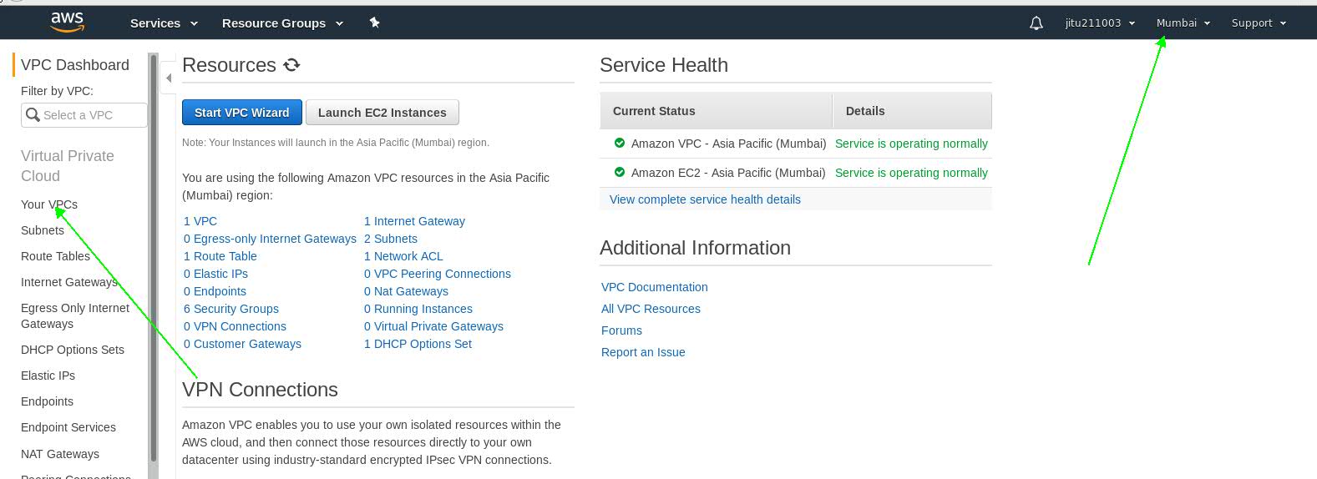Click the Select a VPC filter field
This screenshot has width=1317, height=479.
(x=84, y=115)
